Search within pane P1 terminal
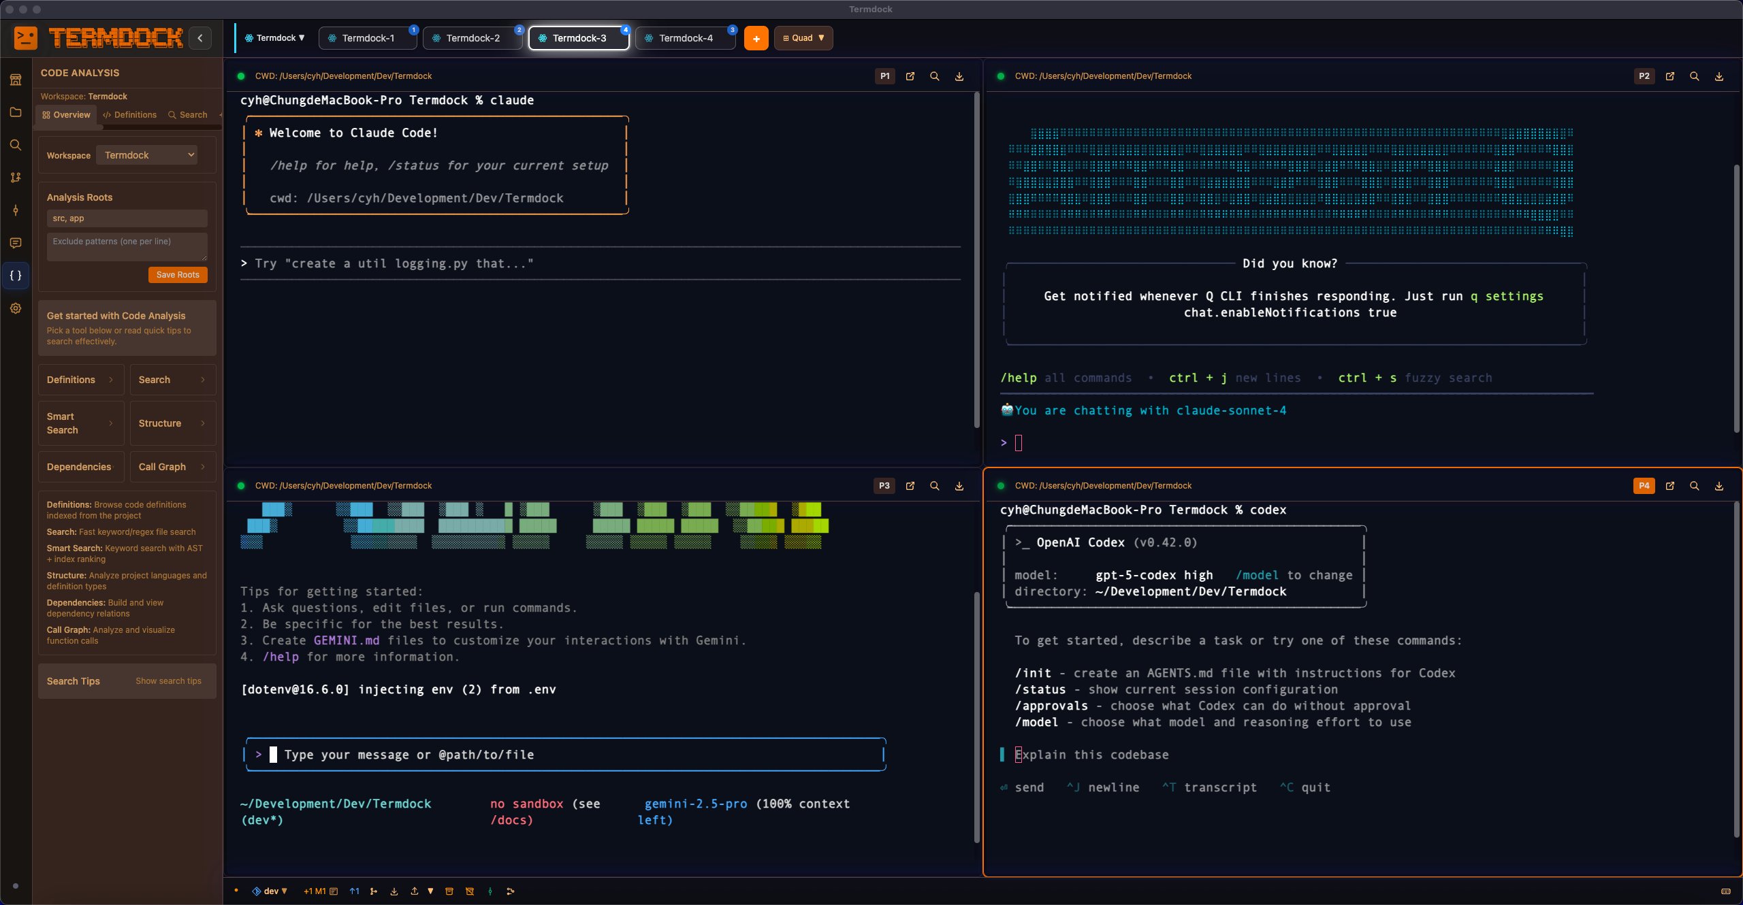 point(934,76)
